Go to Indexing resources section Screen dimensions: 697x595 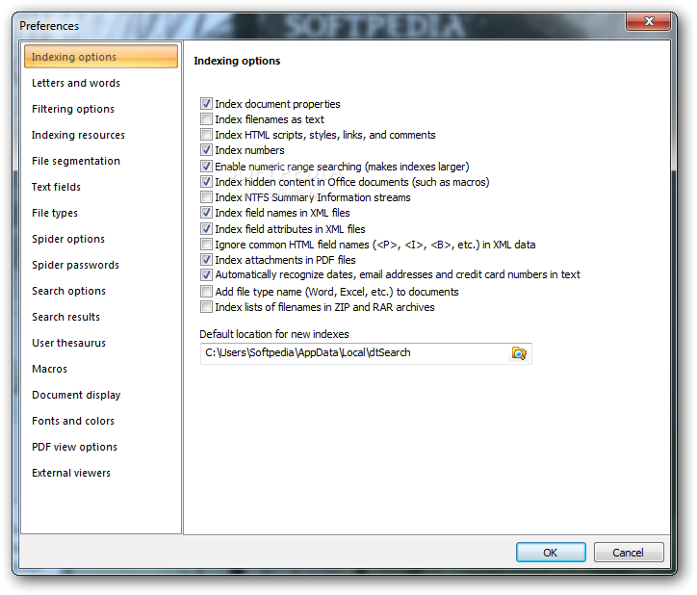101,135
